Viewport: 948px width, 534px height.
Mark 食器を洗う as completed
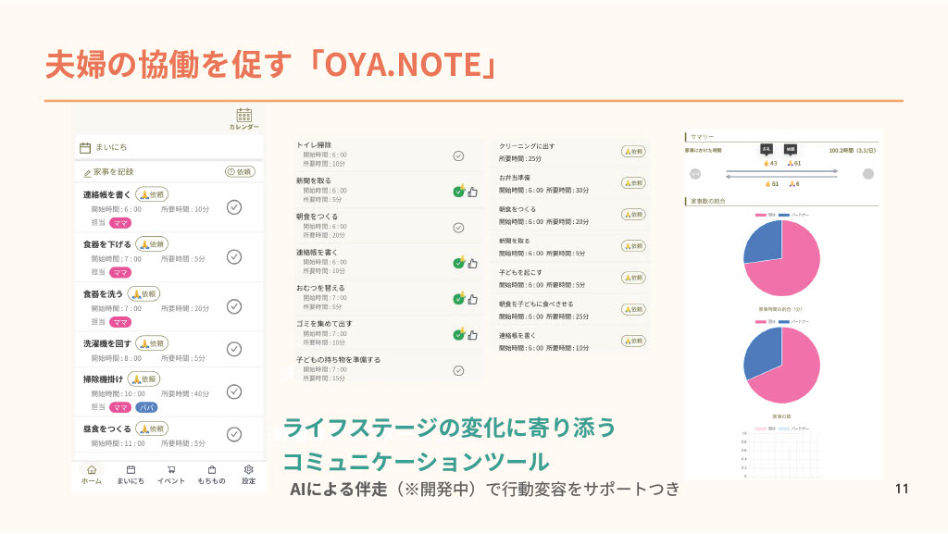234,306
